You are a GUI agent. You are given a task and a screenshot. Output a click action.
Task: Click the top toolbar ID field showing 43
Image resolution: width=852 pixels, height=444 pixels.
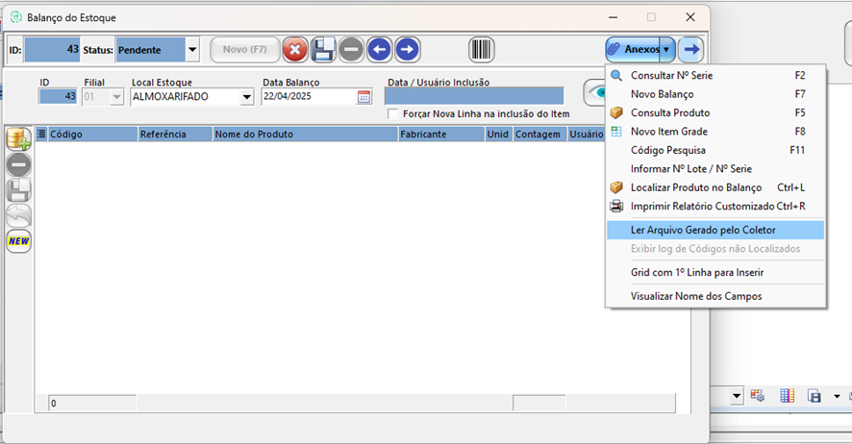click(52, 49)
